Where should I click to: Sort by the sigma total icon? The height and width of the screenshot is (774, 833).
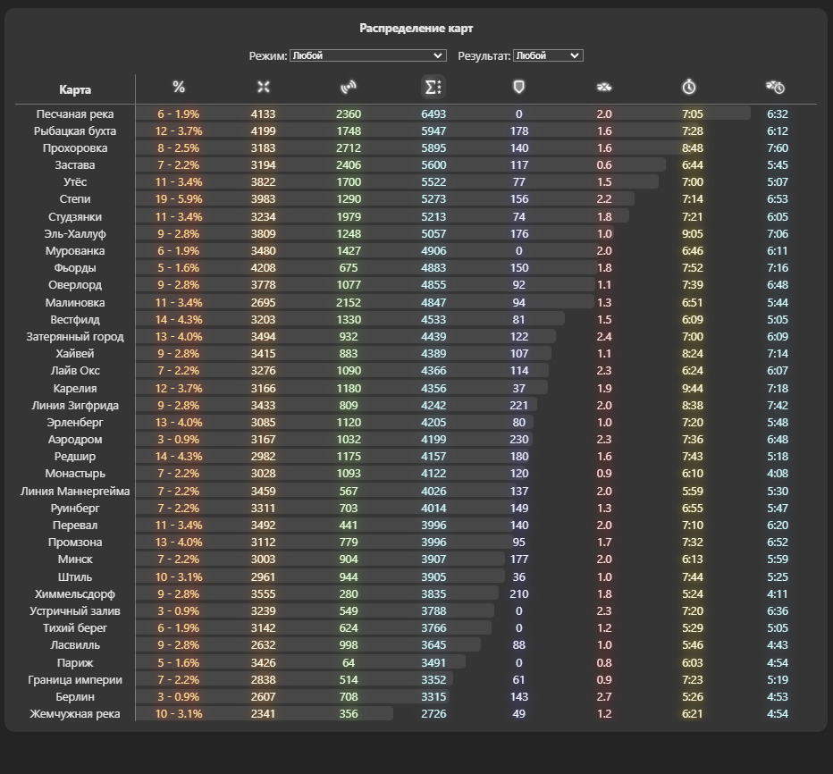tap(433, 87)
